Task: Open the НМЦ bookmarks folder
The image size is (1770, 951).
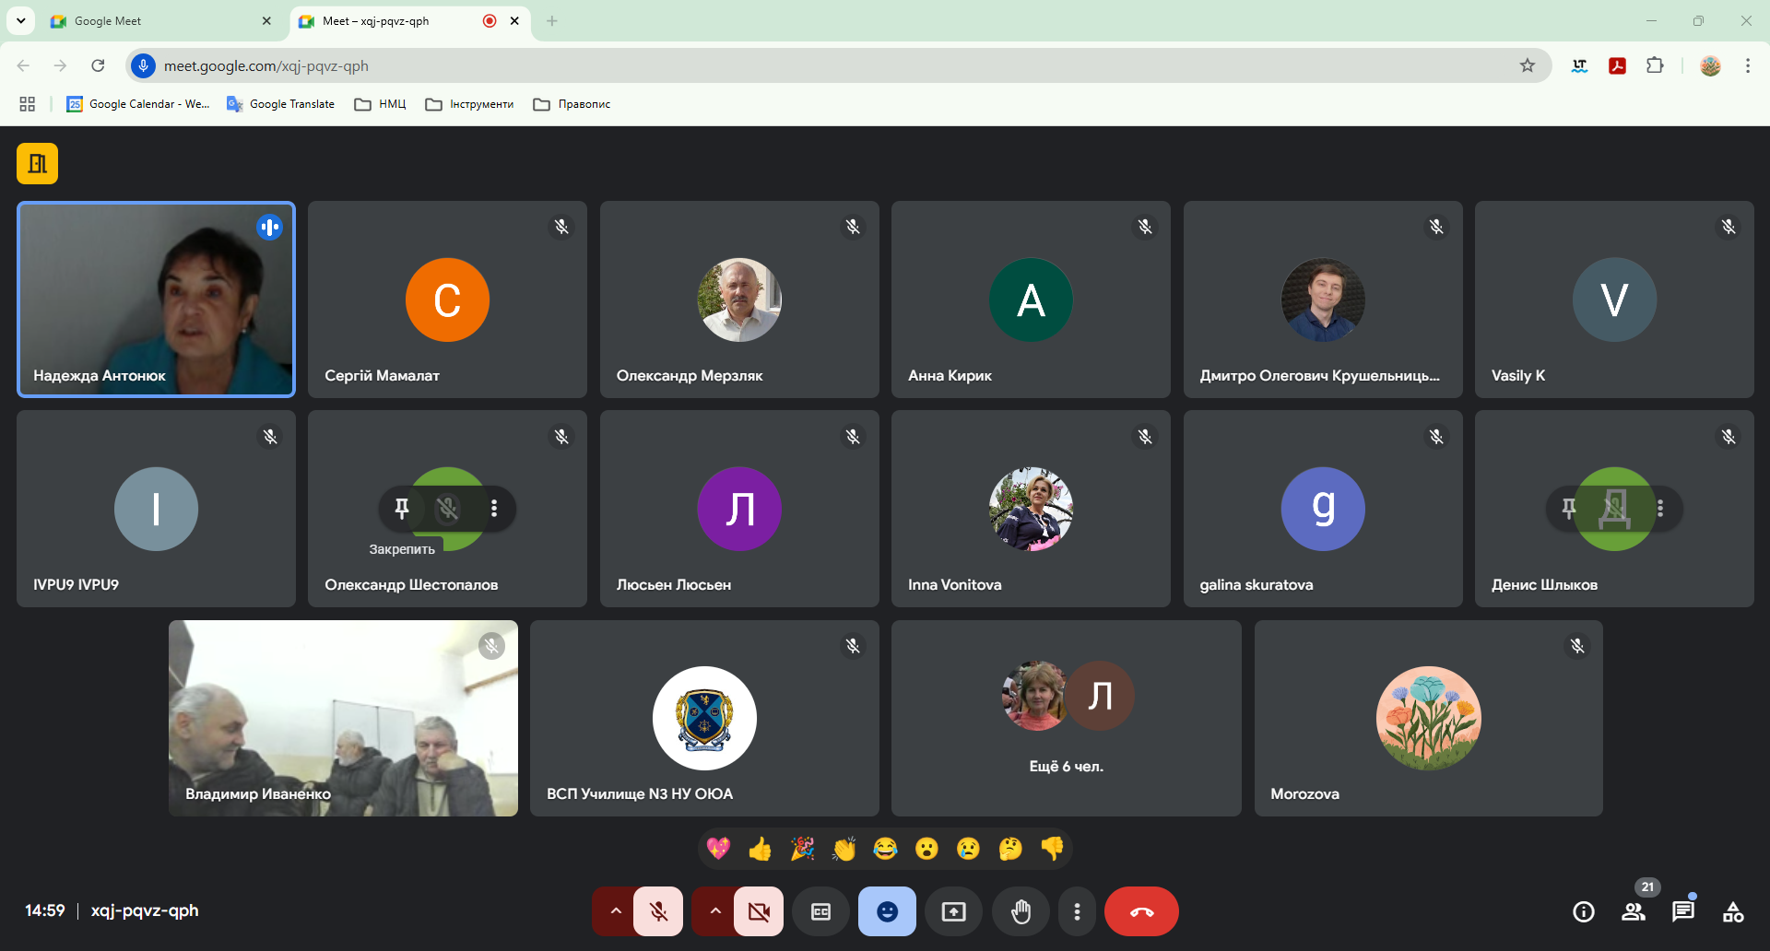Action: click(x=381, y=104)
